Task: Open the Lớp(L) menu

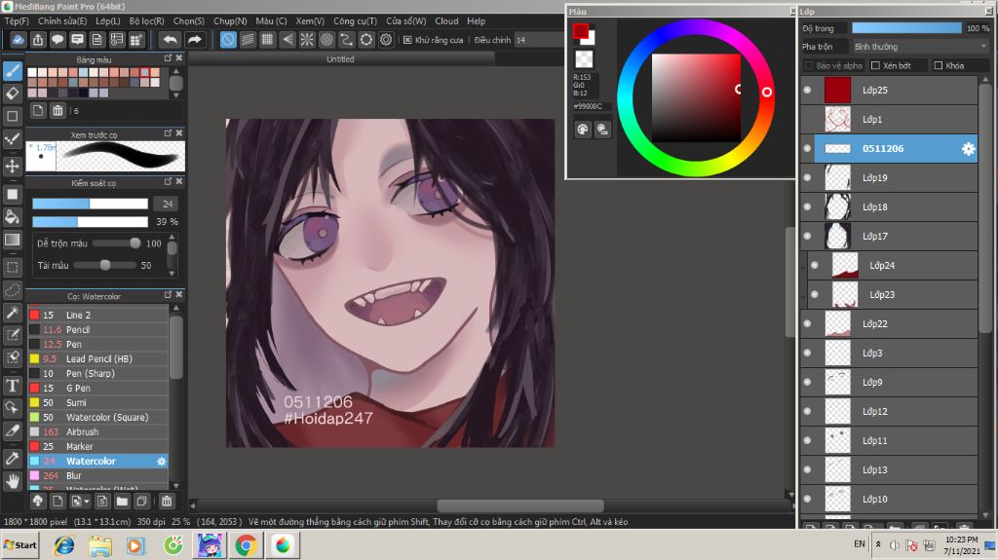Action: (x=108, y=21)
